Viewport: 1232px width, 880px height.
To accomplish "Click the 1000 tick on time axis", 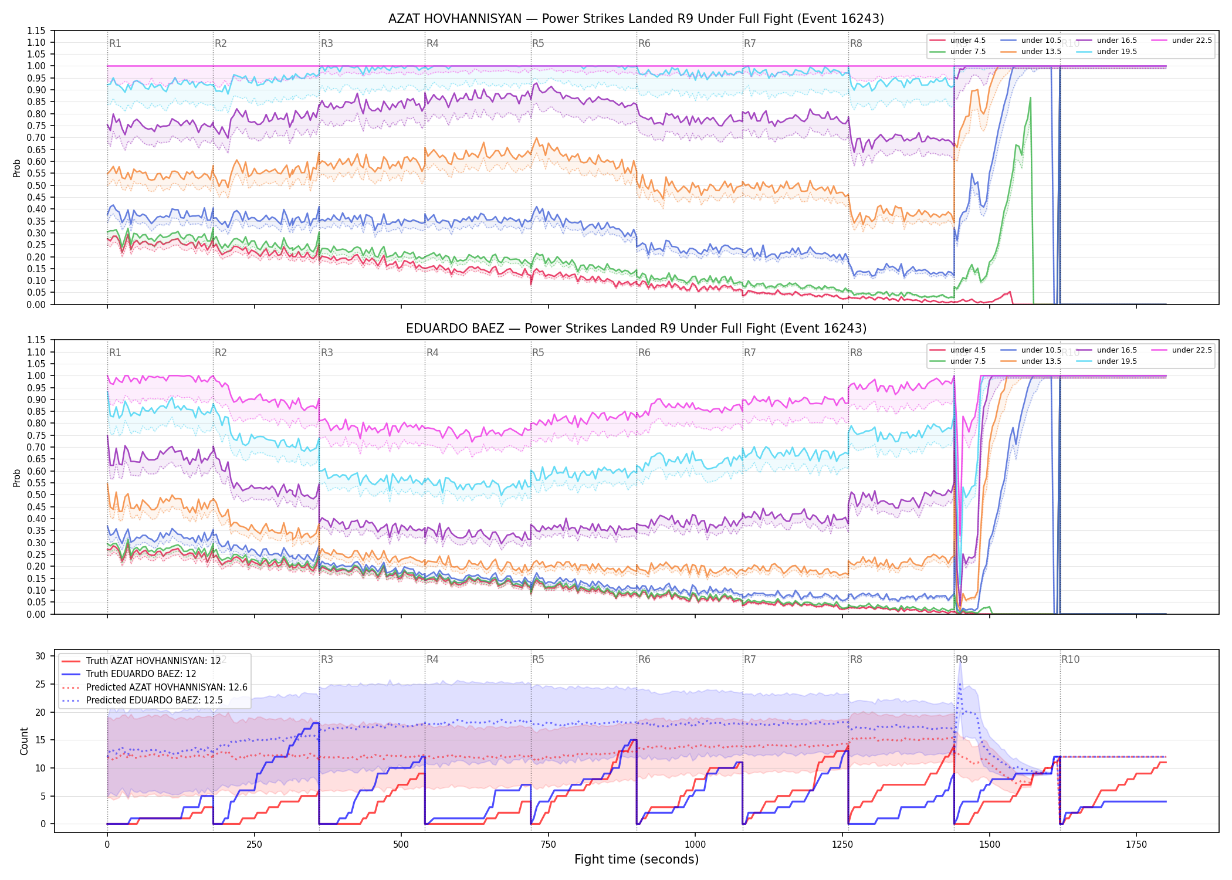I will [x=695, y=845].
